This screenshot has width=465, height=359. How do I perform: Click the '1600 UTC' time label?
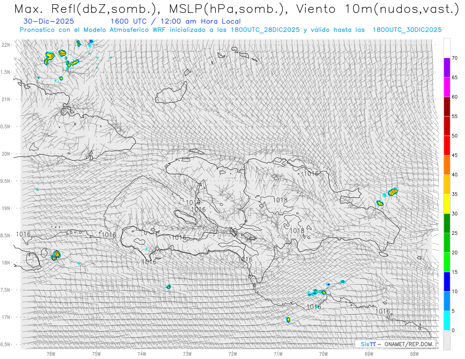tap(129, 21)
